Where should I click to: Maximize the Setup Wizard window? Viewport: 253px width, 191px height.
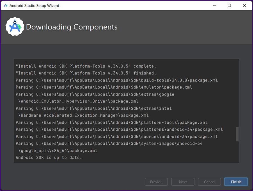(x=229, y=5)
